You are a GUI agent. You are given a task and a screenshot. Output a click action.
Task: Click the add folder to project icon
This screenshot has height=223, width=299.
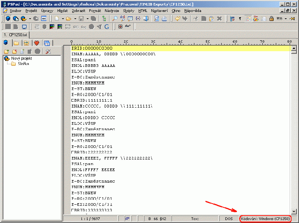(6, 51)
